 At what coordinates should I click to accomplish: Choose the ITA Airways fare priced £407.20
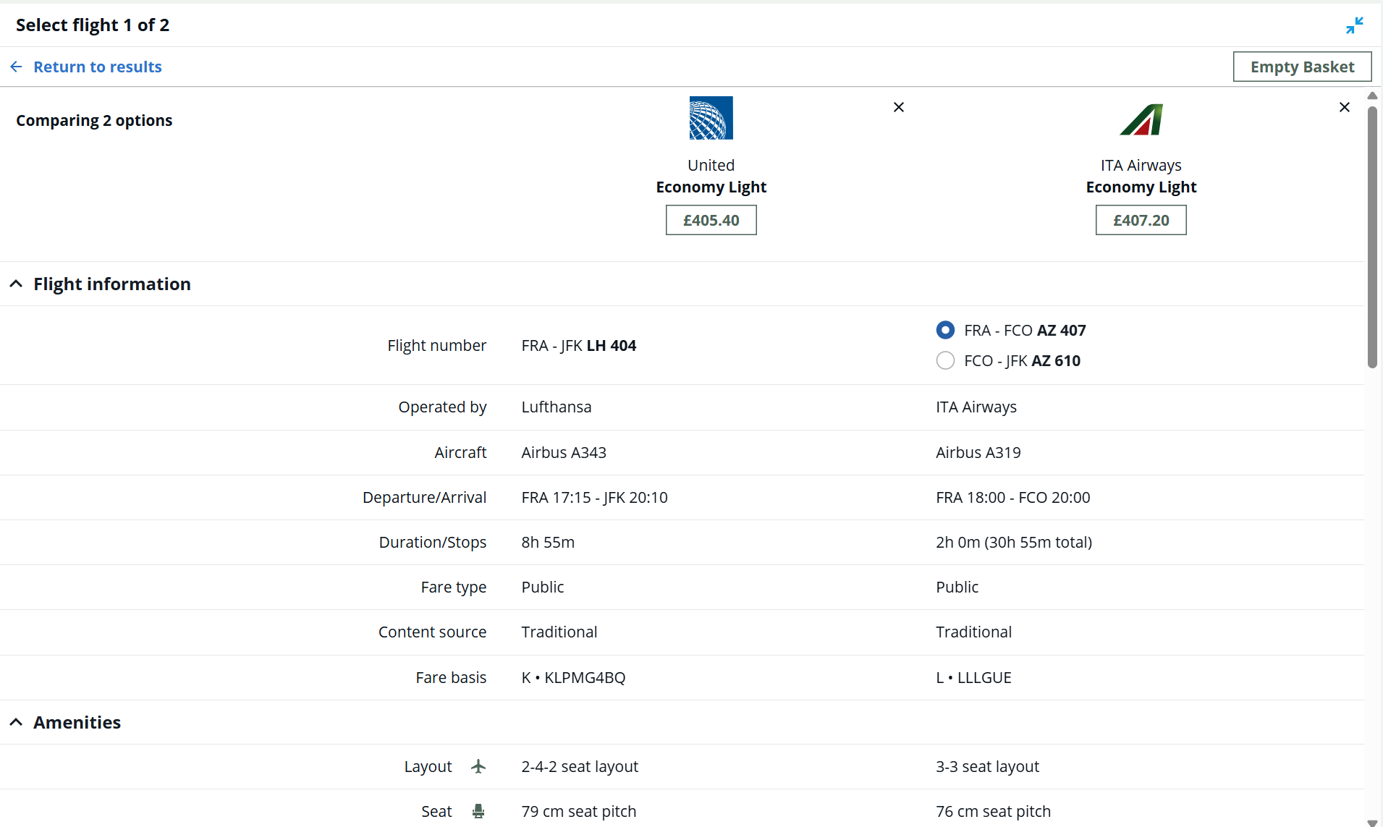[1141, 220]
